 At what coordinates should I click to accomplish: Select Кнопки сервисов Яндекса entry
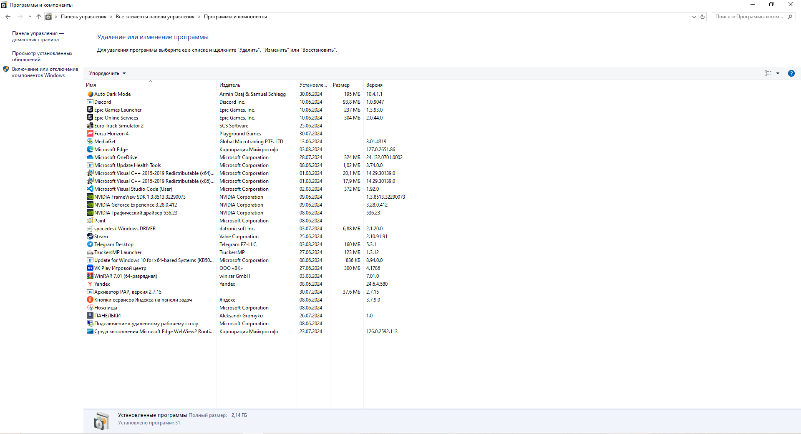coord(250,300)
